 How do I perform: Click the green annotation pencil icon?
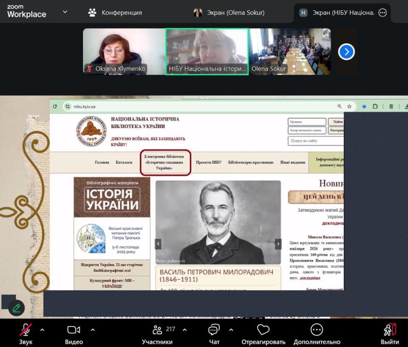coord(16,308)
